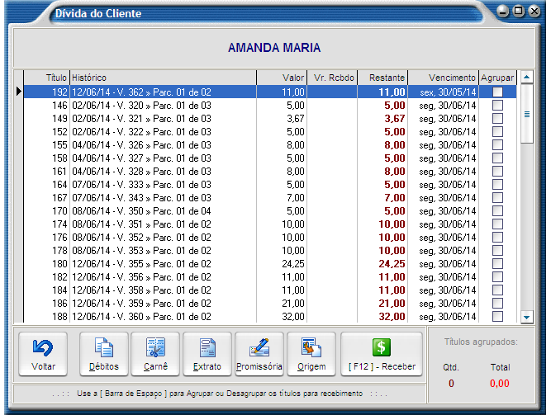Screen dimensions: 551x415
Task: Click Restante value 3,67
Action: pos(394,118)
